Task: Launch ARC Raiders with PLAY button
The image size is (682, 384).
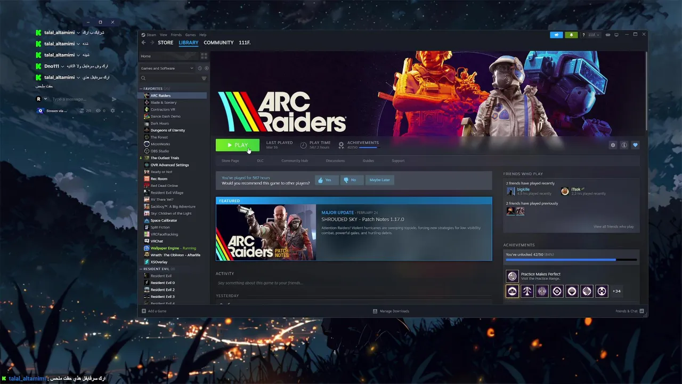Action: click(x=238, y=145)
